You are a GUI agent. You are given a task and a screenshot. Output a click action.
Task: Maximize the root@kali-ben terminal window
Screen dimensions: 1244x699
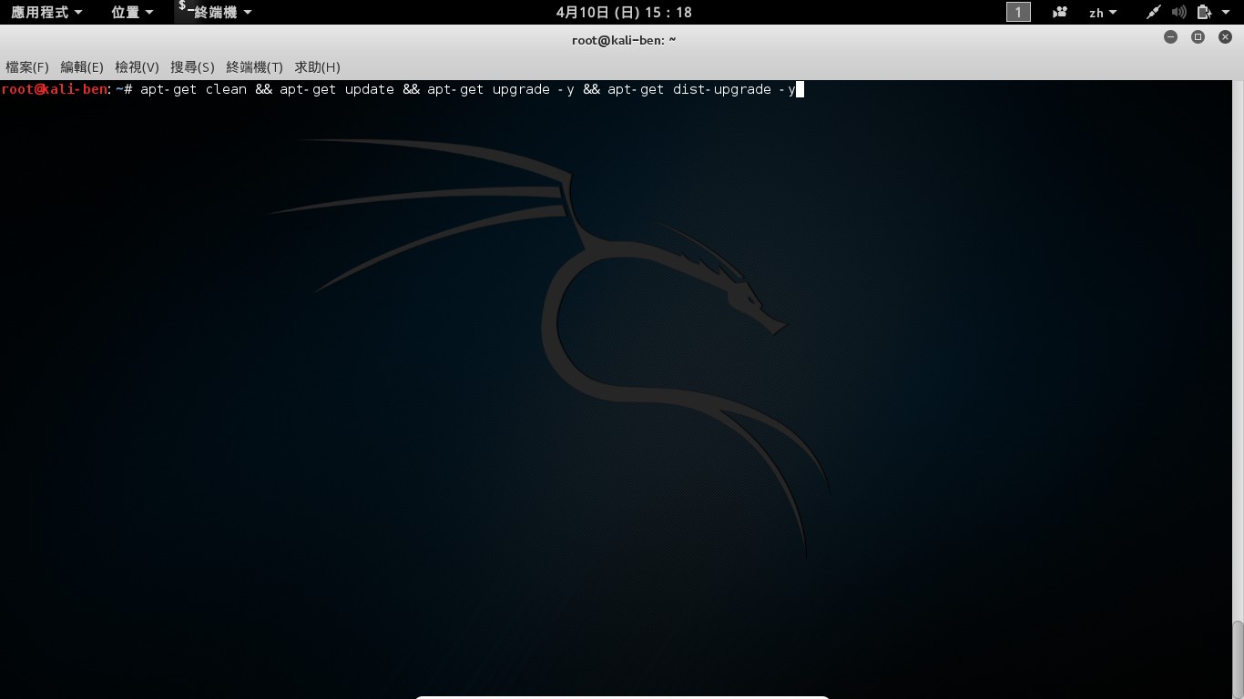pyautogui.click(x=1198, y=37)
